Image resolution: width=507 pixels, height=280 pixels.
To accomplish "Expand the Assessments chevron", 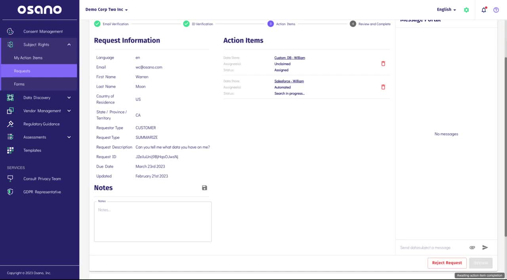I will pos(69,137).
